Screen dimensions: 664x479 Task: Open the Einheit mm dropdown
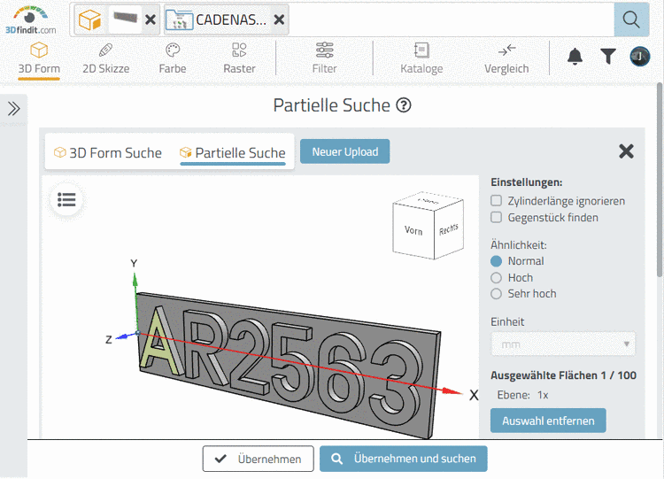pos(563,344)
